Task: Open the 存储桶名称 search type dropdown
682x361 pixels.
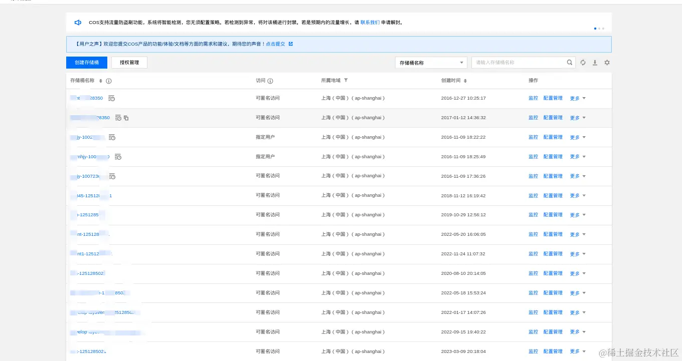Action: tap(431, 63)
